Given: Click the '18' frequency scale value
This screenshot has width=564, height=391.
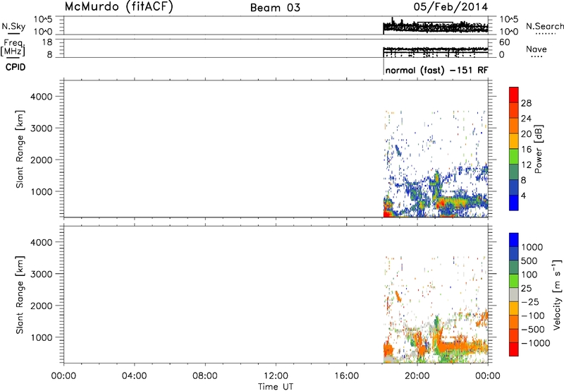Looking at the screenshot, I should tap(47, 42).
